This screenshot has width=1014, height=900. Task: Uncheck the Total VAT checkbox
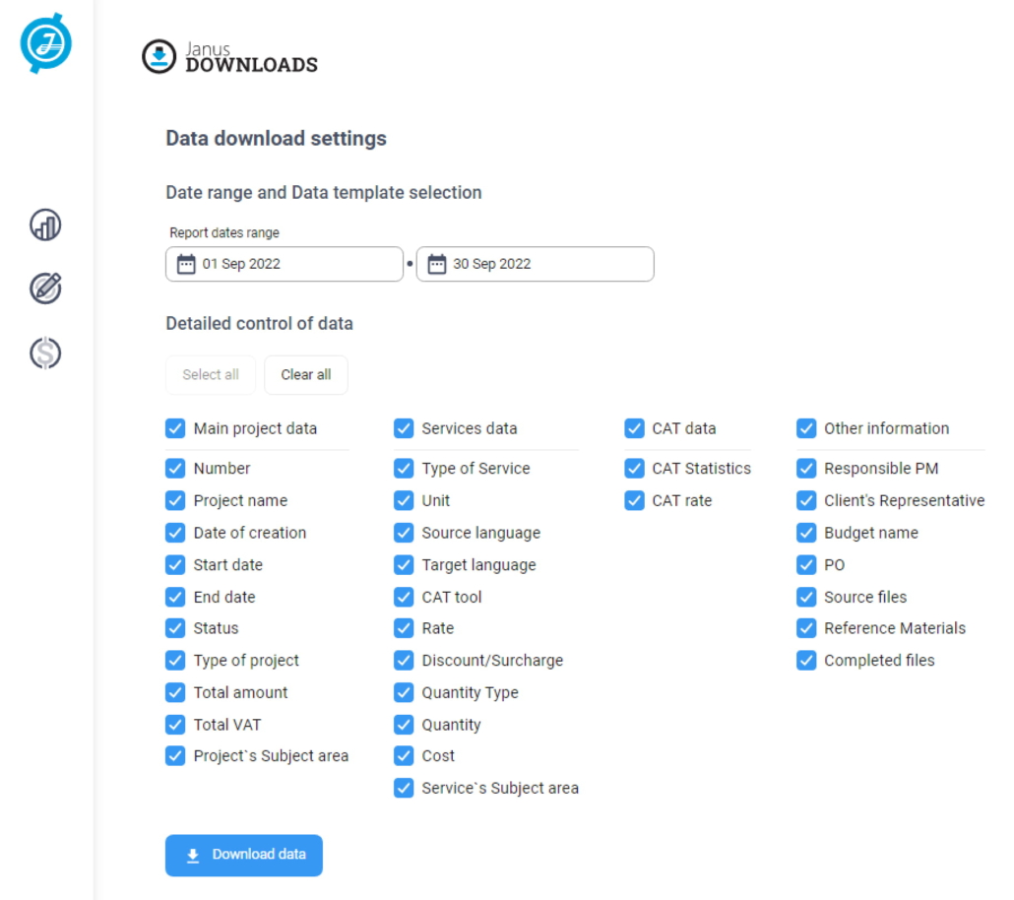pos(175,725)
